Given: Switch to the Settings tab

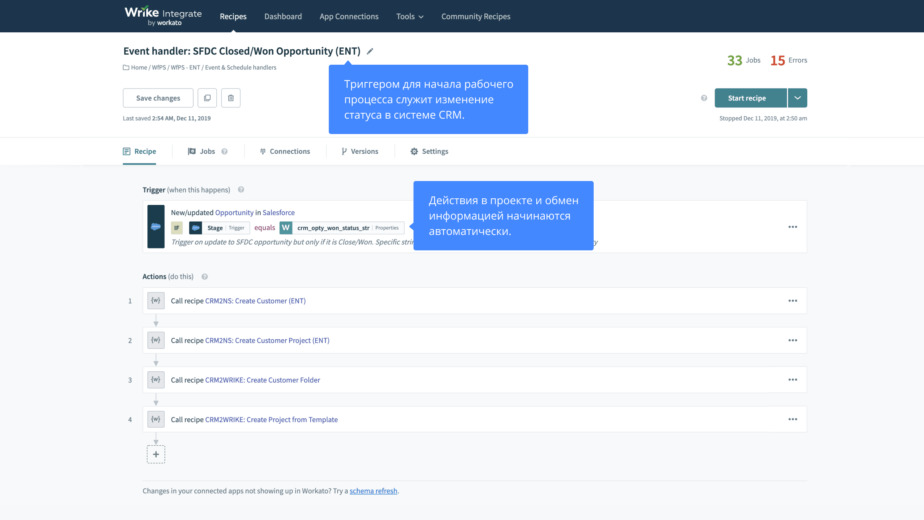Looking at the screenshot, I should coord(429,151).
